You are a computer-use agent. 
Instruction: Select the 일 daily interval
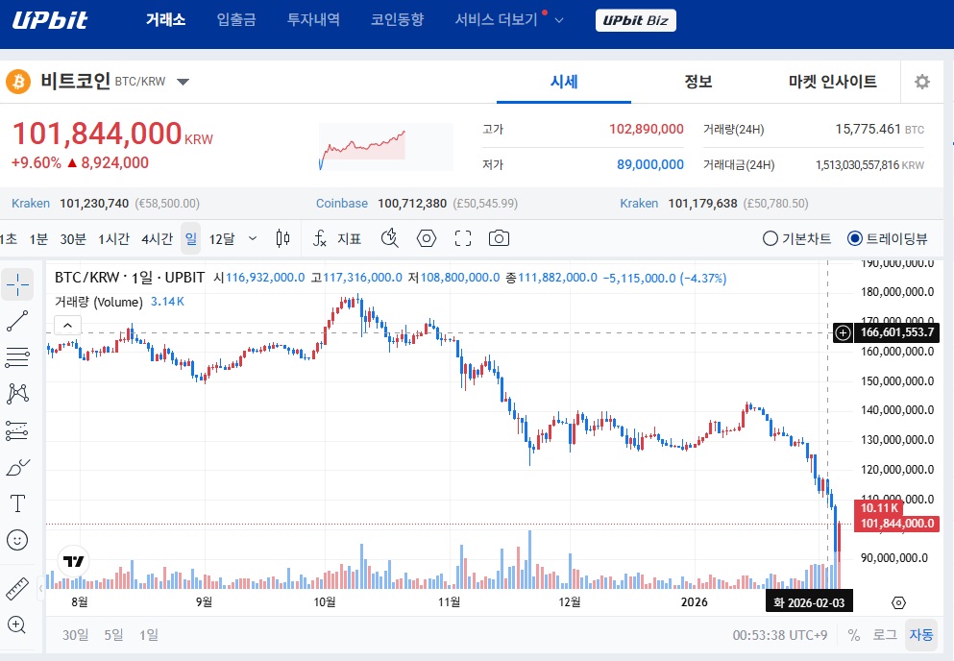click(190, 239)
